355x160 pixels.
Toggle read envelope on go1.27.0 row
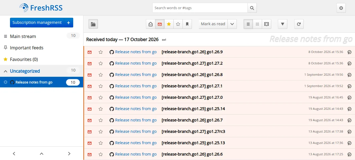[90, 97]
